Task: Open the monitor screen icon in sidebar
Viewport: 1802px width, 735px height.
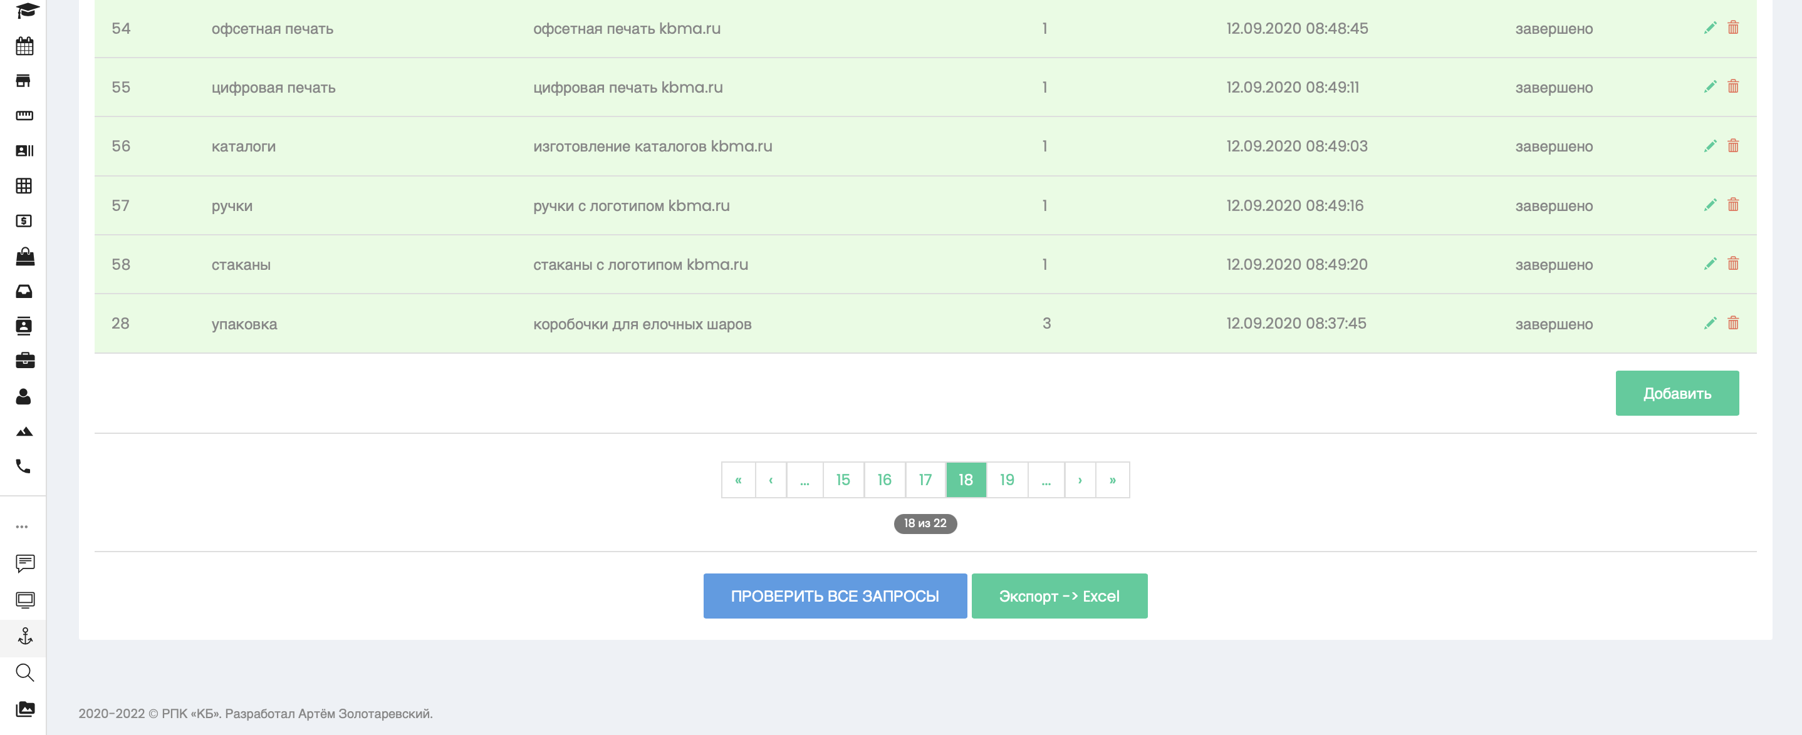Action: tap(25, 600)
